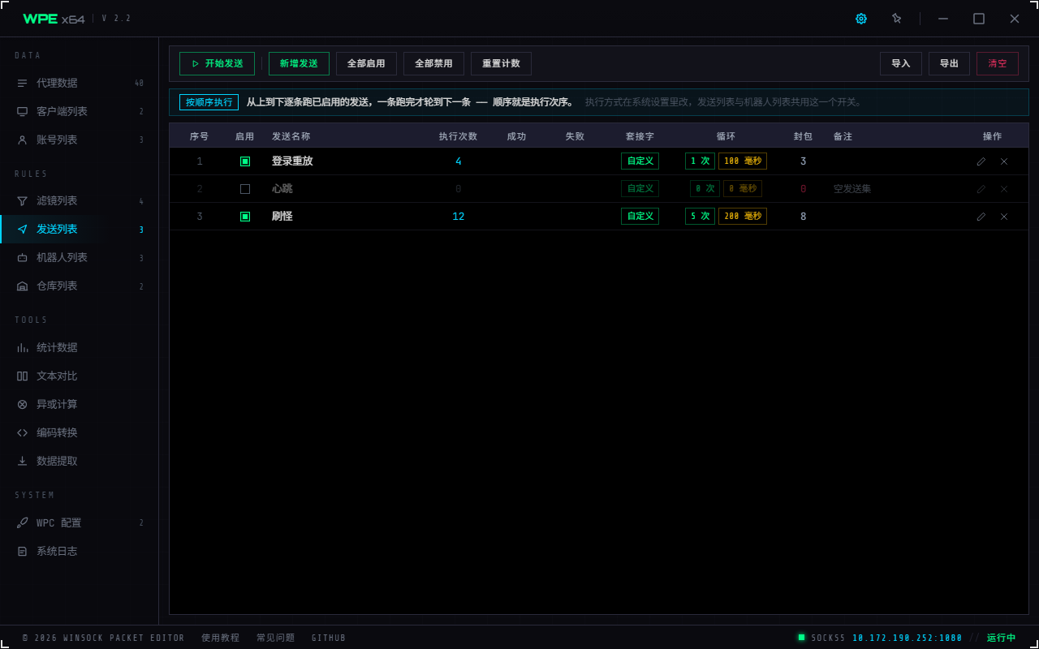This screenshot has width=1039, height=649.
Task: Click the packet count 8 for 刷怪
Action: coord(803,217)
